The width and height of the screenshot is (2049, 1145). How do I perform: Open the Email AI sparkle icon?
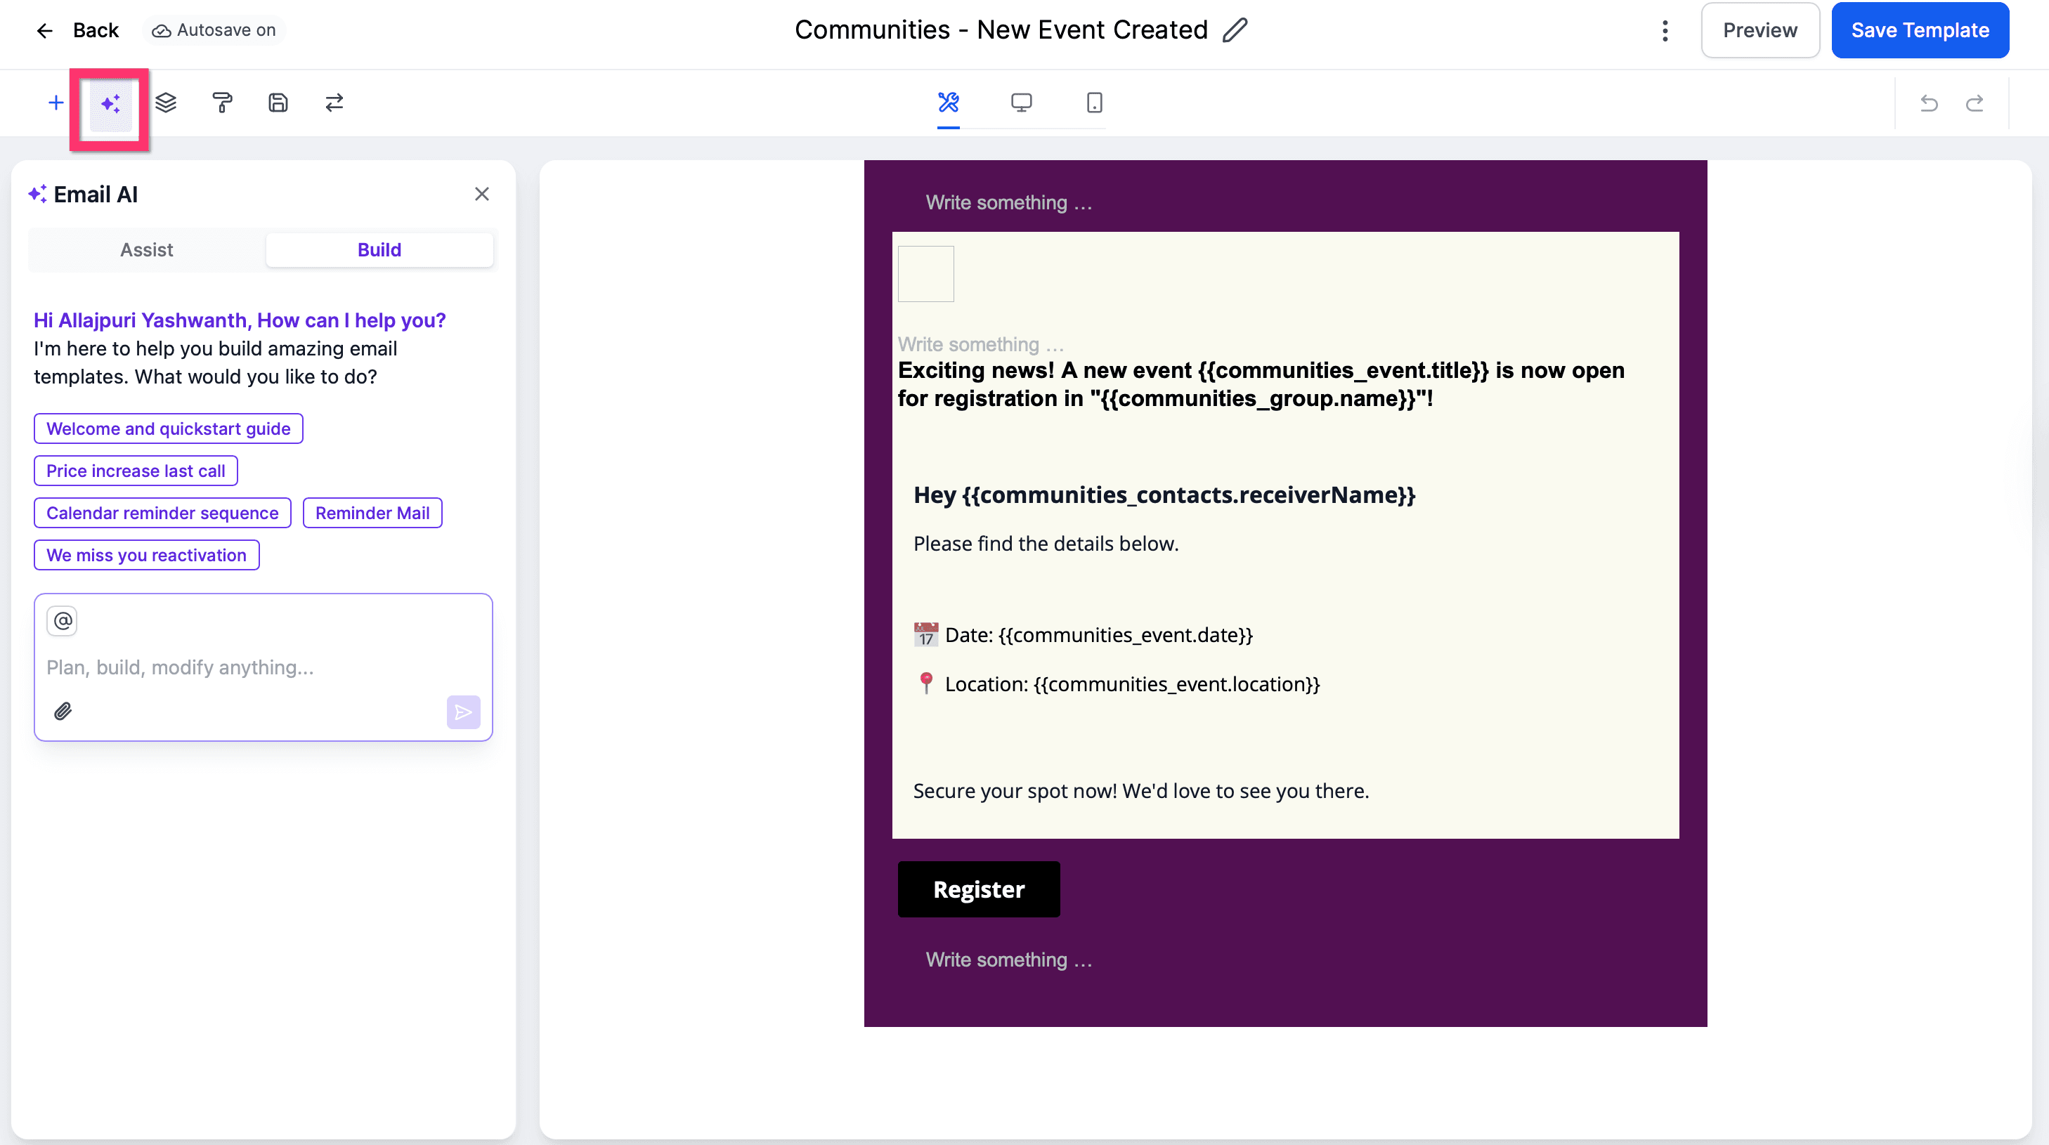110,103
